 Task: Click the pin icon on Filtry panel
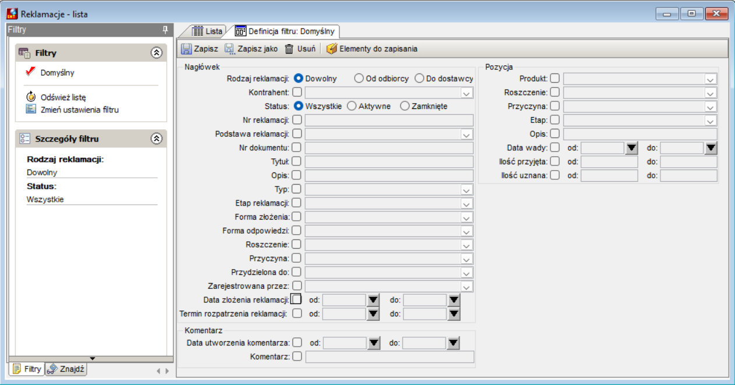[165, 29]
